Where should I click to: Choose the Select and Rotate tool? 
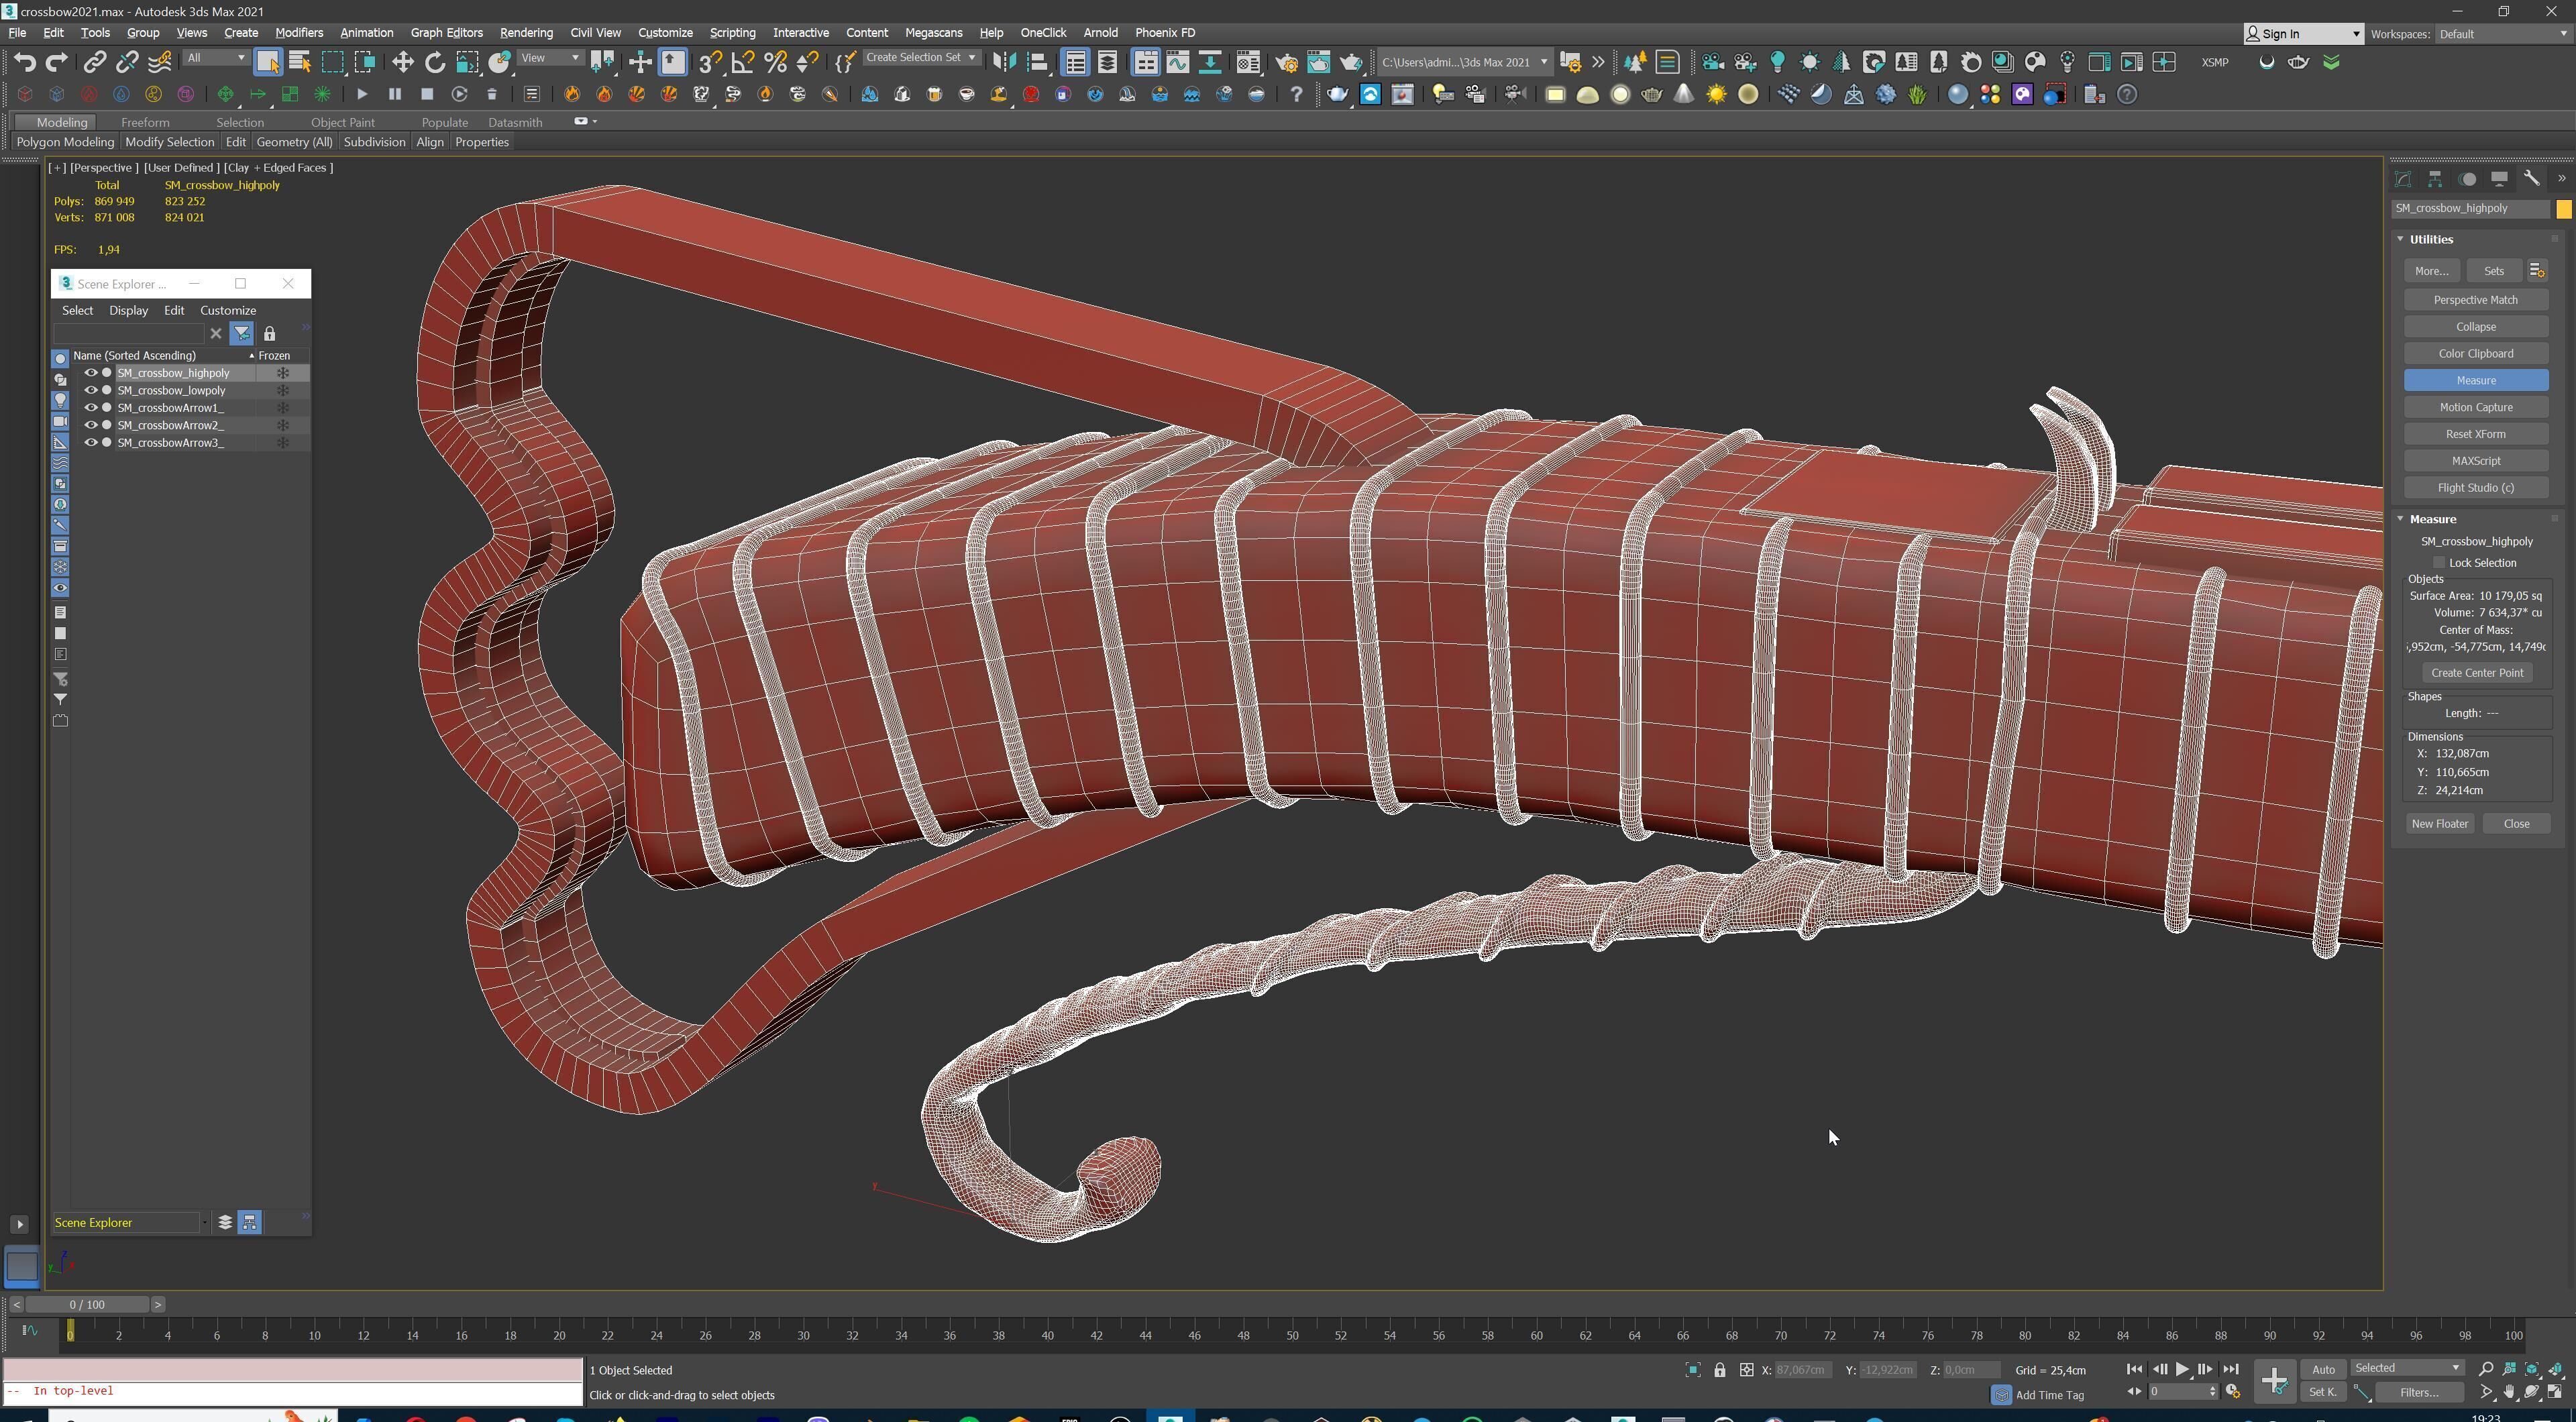pyautogui.click(x=435, y=62)
